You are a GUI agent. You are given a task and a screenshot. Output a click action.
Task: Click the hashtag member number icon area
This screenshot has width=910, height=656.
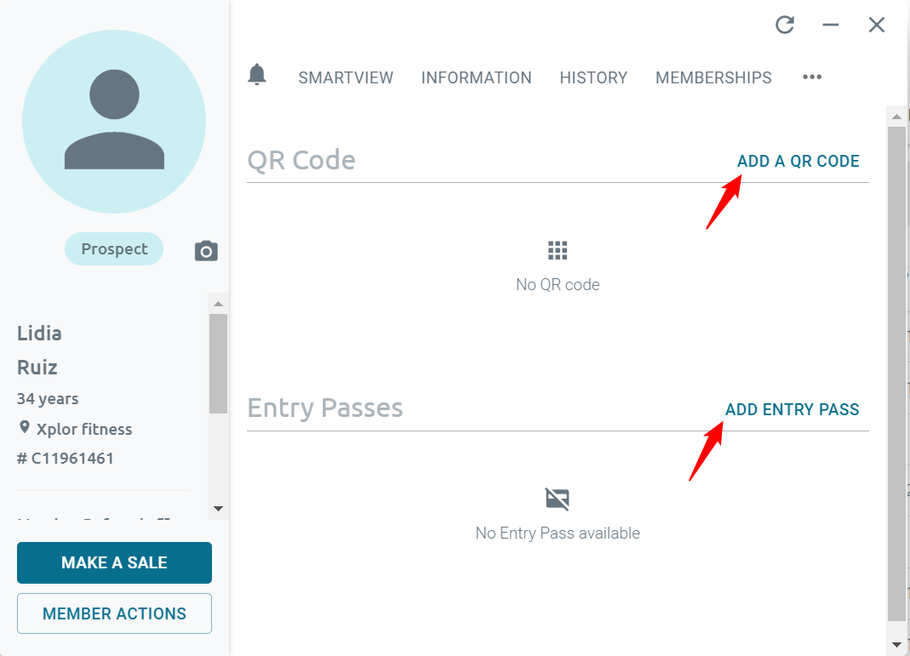(22, 458)
